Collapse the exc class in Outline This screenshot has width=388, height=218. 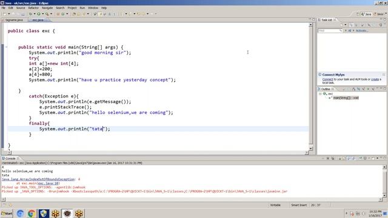321,94
